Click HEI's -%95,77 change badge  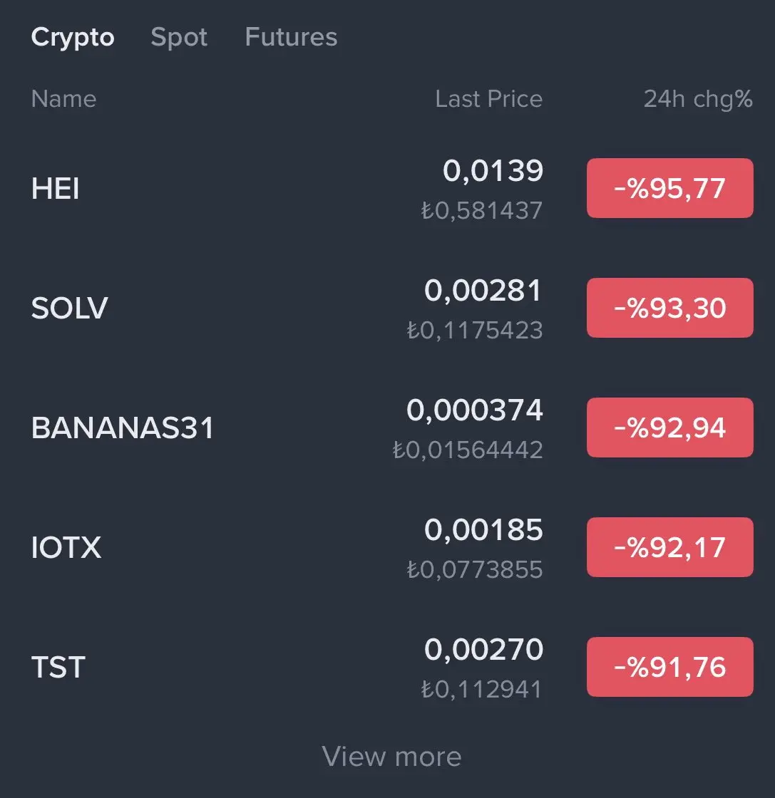click(x=669, y=189)
